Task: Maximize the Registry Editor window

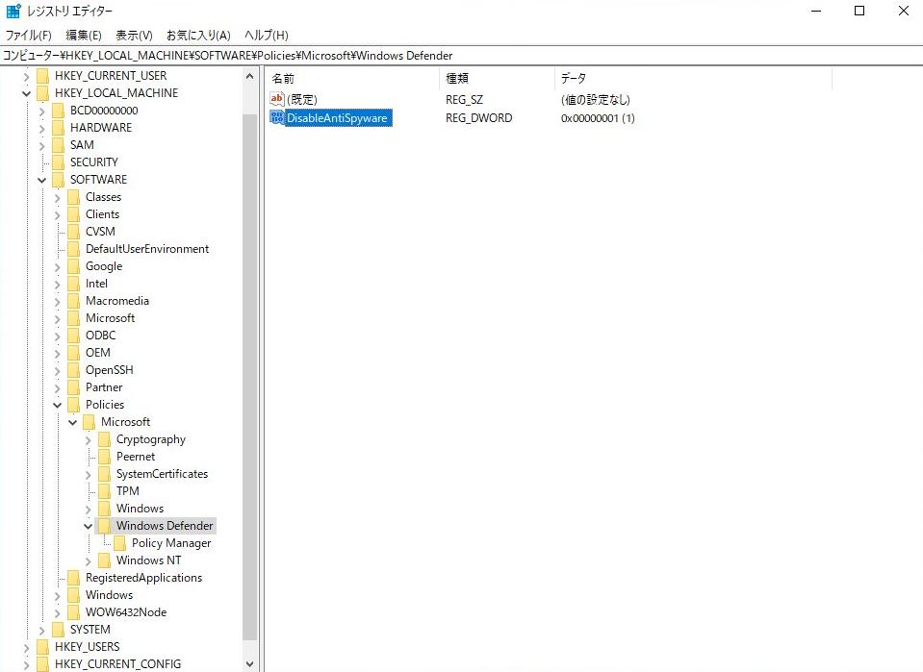Action: 859,11
